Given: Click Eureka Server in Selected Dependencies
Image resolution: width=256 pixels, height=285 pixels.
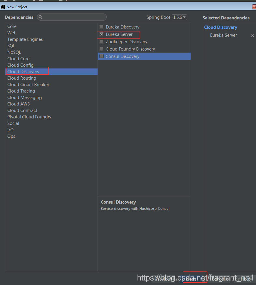Looking at the screenshot, I should pos(223,35).
